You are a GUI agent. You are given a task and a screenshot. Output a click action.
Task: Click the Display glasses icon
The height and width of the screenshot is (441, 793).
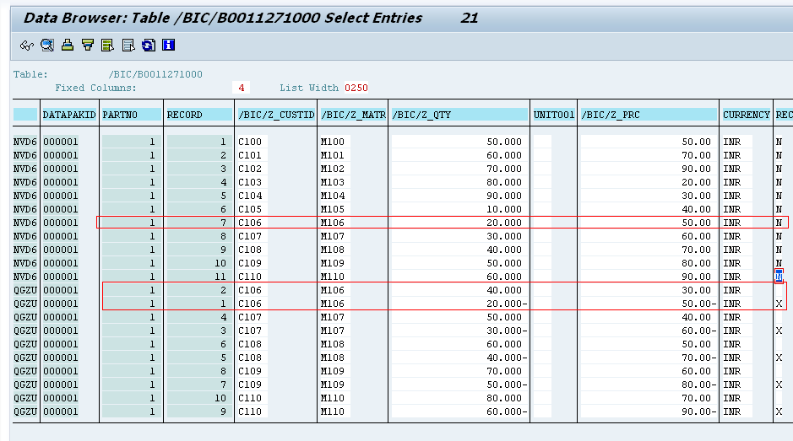point(27,46)
